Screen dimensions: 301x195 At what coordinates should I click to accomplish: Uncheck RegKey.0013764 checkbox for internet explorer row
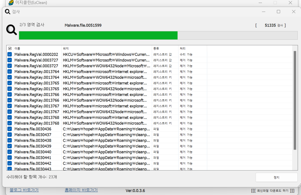point(10,72)
